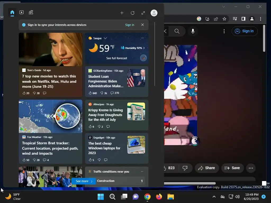This screenshot has width=271, height=203.
Task: Open the widgets Play games tab
Action: [31, 12]
